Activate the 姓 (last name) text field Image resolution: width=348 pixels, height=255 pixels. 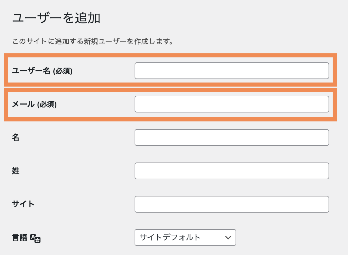click(231, 171)
